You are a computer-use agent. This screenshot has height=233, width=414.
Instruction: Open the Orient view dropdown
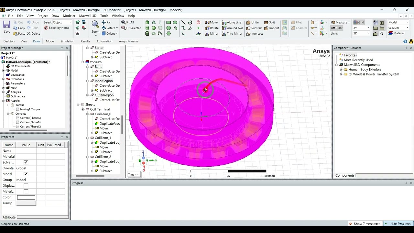coord(117,34)
